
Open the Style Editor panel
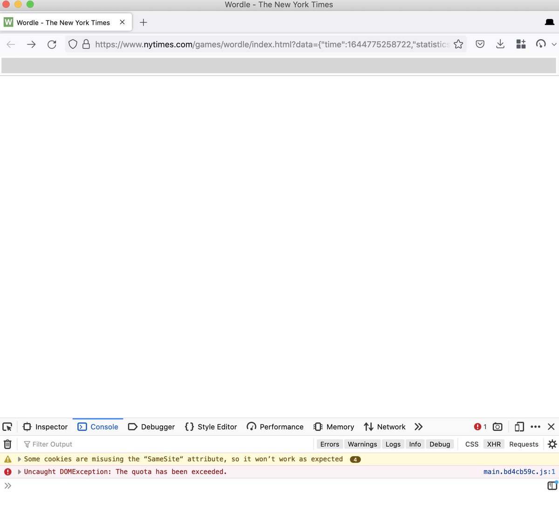(211, 427)
